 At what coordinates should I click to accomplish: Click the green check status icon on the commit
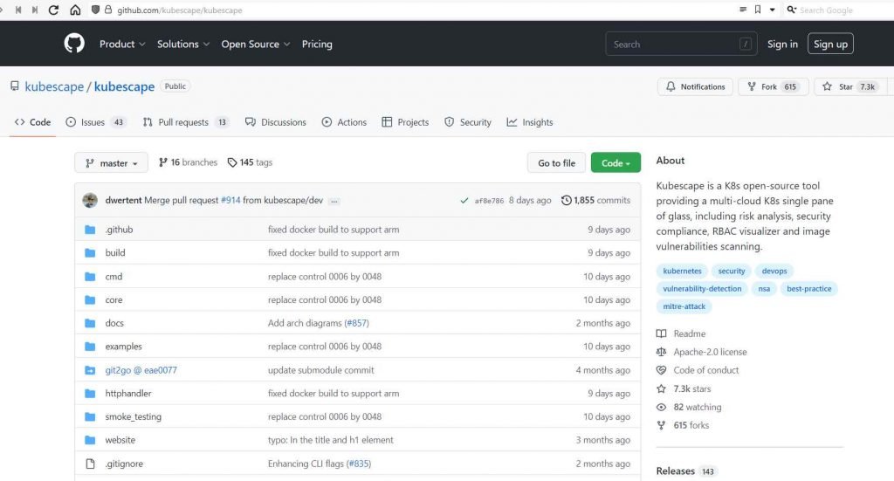(464, 201)
